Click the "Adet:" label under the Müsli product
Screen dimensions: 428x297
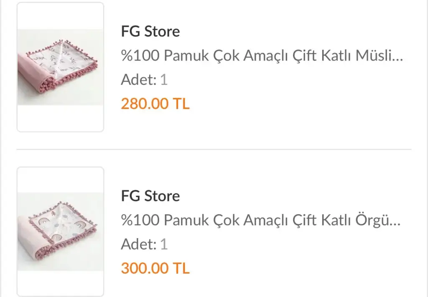139,79
